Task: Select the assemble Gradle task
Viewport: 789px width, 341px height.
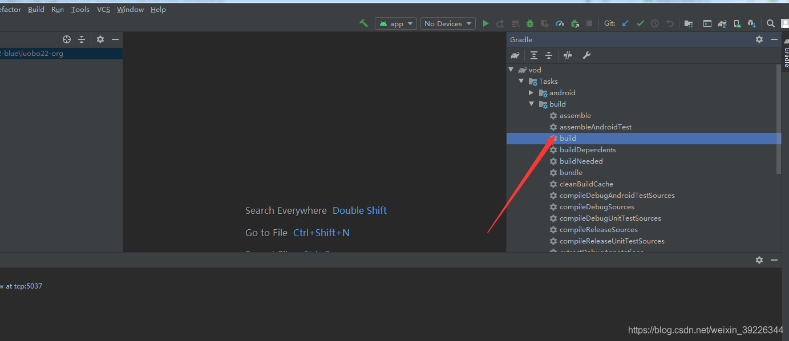Action: tap(575, 115)
